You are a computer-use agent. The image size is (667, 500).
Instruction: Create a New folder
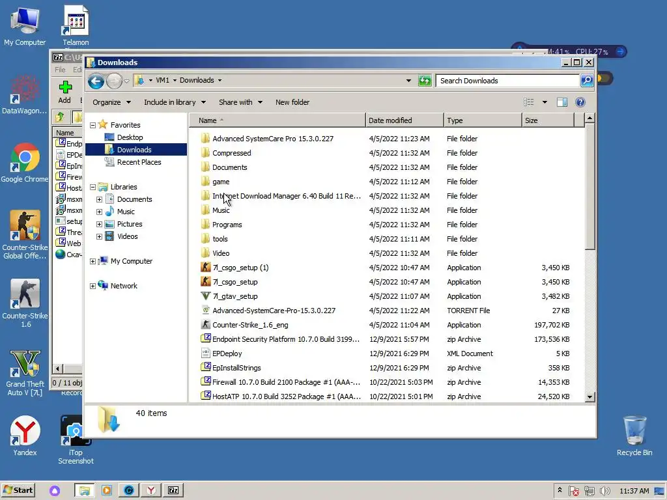click(292, 102)
